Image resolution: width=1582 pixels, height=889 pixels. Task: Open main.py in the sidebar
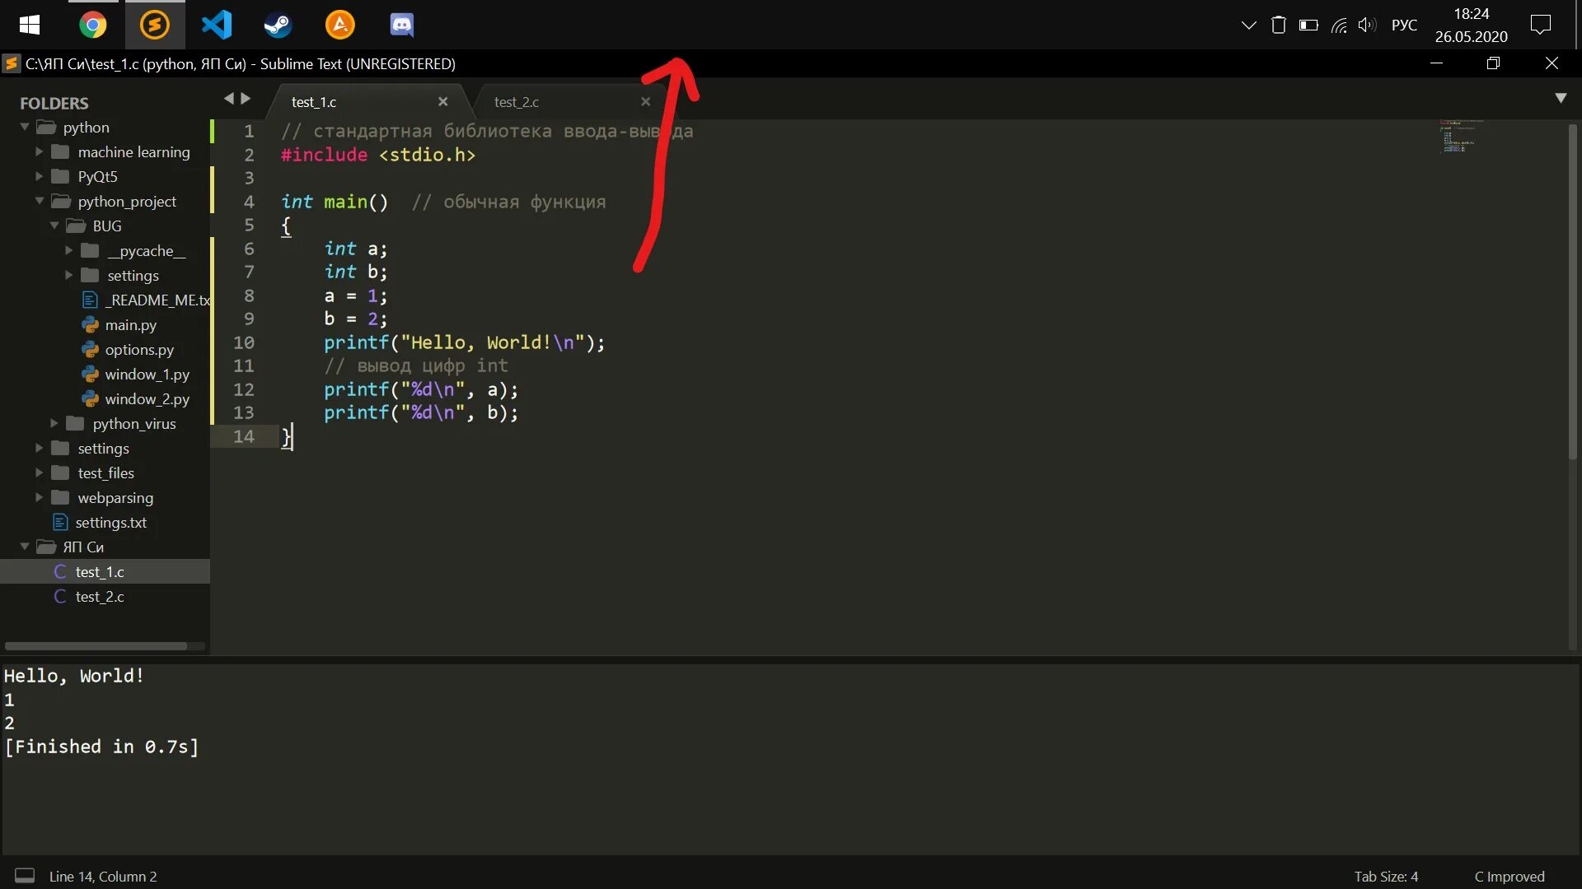(x=130, y=325)
